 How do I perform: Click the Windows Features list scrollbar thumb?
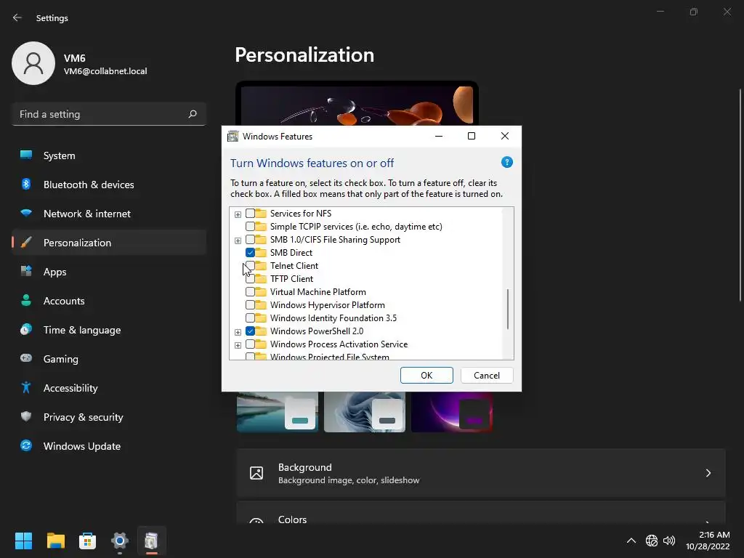(x=508, y=309)
